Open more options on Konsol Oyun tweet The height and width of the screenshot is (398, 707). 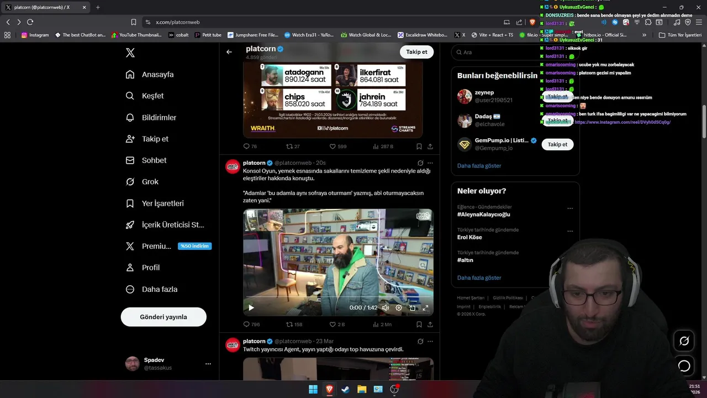[x=430, y=163]
